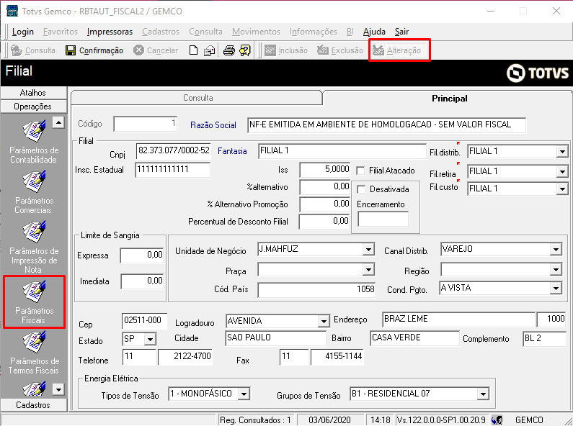Click the status bar connection icon near GEMCO
Image resolution: width=573 pixels, height=426 pixels.
[497, 420]
